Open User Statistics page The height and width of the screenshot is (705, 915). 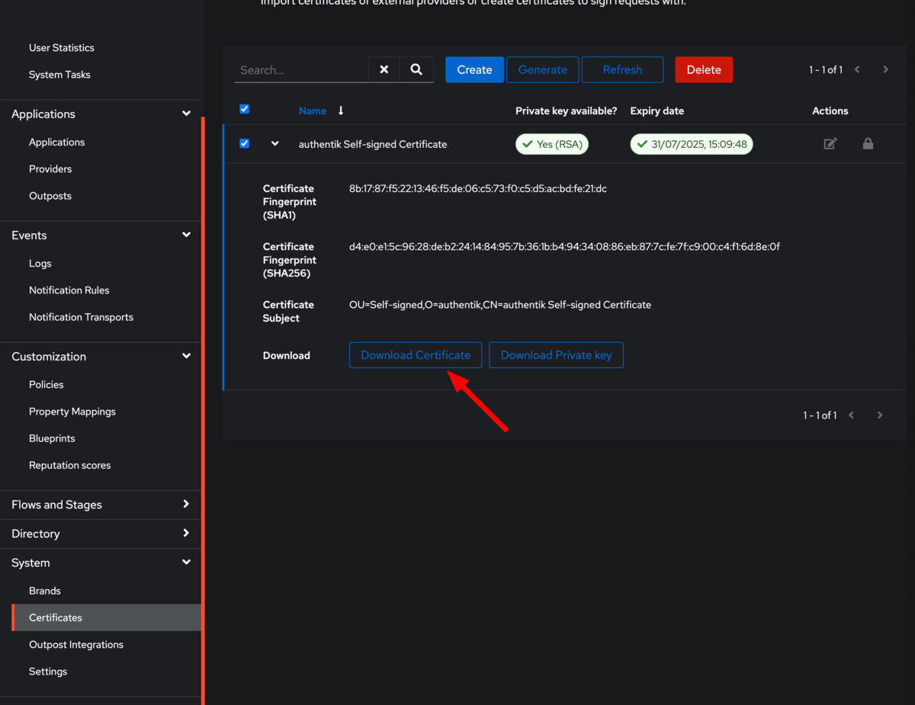pyautogui.click(x=62, y=47)
